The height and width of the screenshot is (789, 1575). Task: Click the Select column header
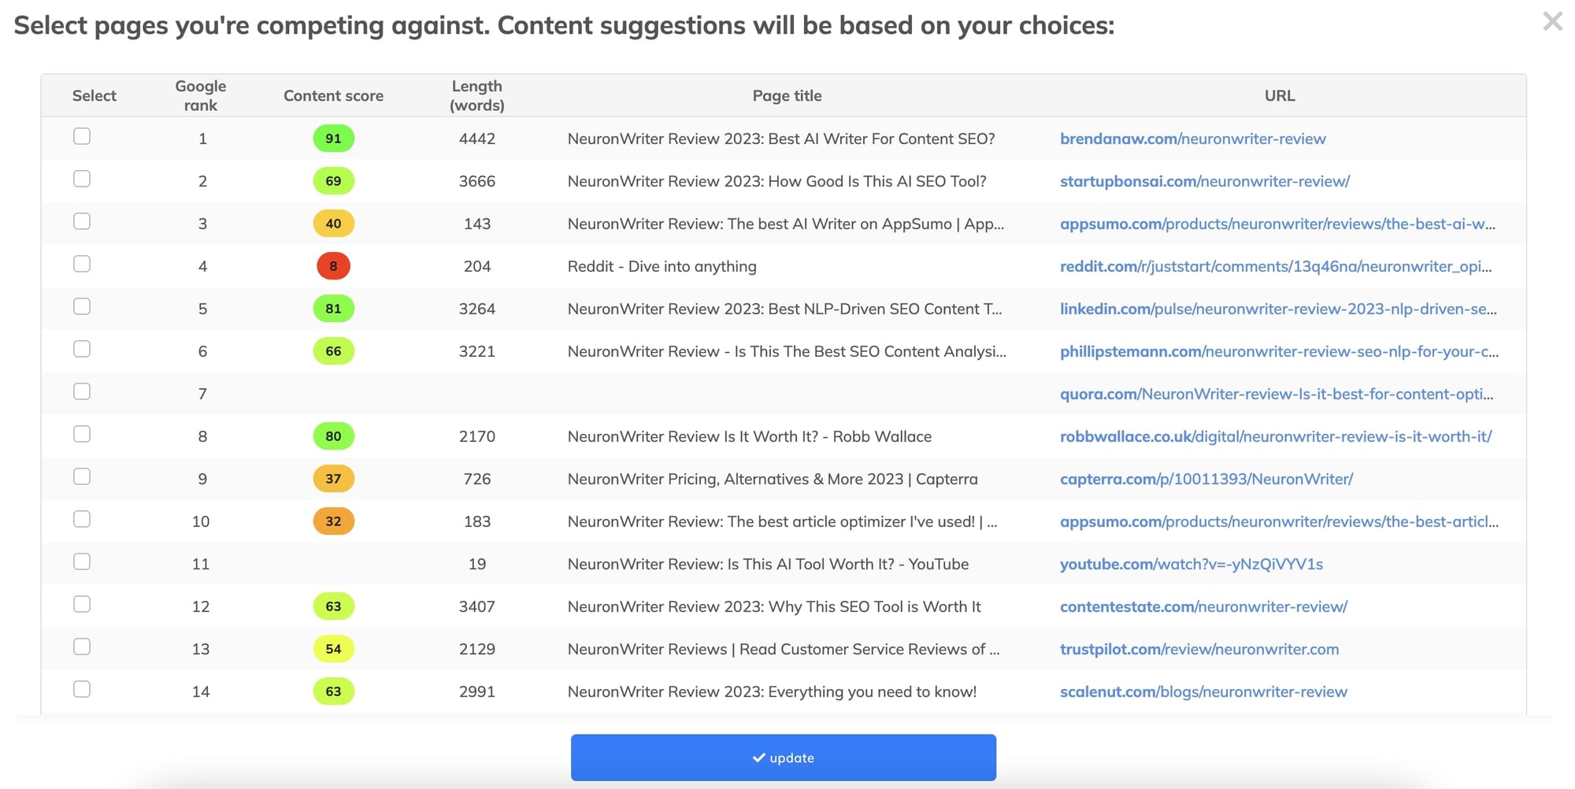[x=94, y=95]
